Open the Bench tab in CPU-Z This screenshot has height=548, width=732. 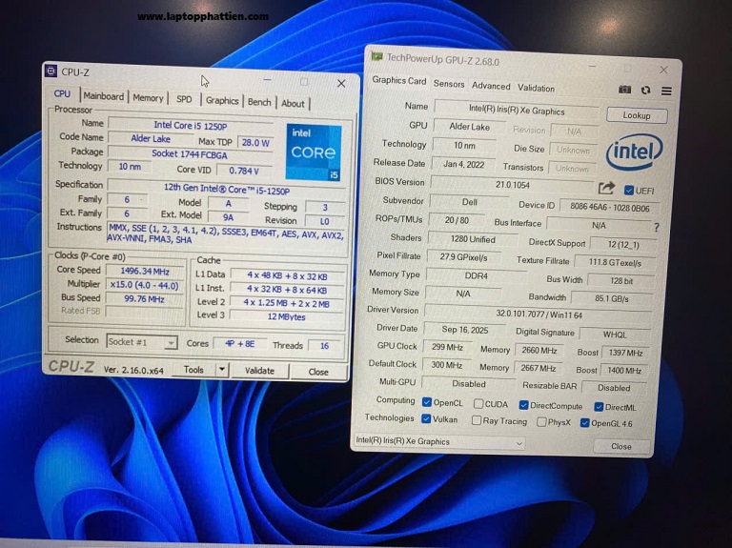[x=259, y=102]
